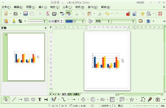Expand the Open file dropdown arrow
Screen dimensions: 166x108
click(20, 14)
